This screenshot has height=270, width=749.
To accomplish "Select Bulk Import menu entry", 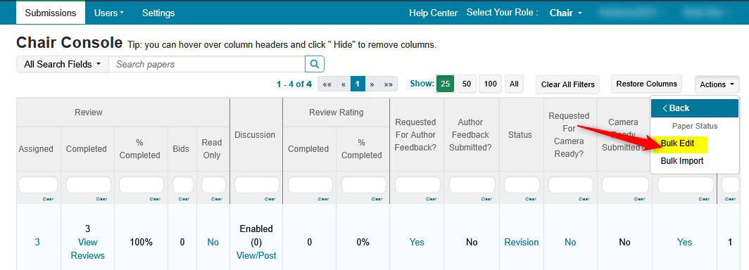I will (x=681, y=161).
